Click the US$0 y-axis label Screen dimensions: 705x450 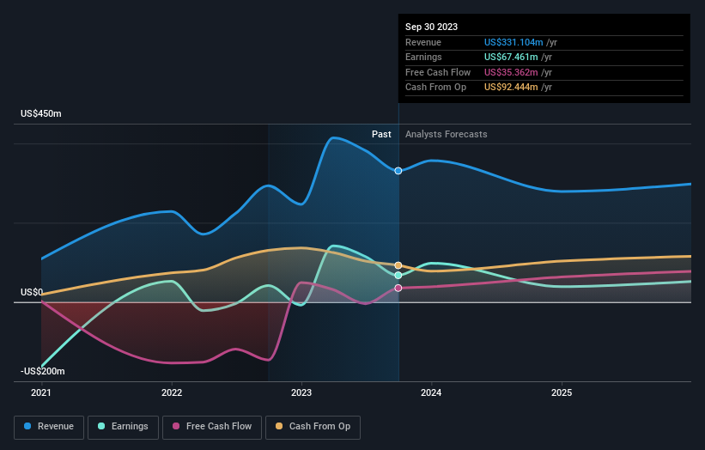point(32,292)
